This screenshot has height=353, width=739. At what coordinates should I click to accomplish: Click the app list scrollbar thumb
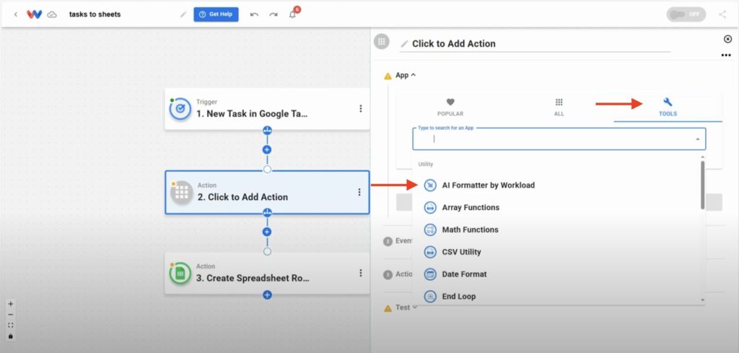(x=702, y=185)
